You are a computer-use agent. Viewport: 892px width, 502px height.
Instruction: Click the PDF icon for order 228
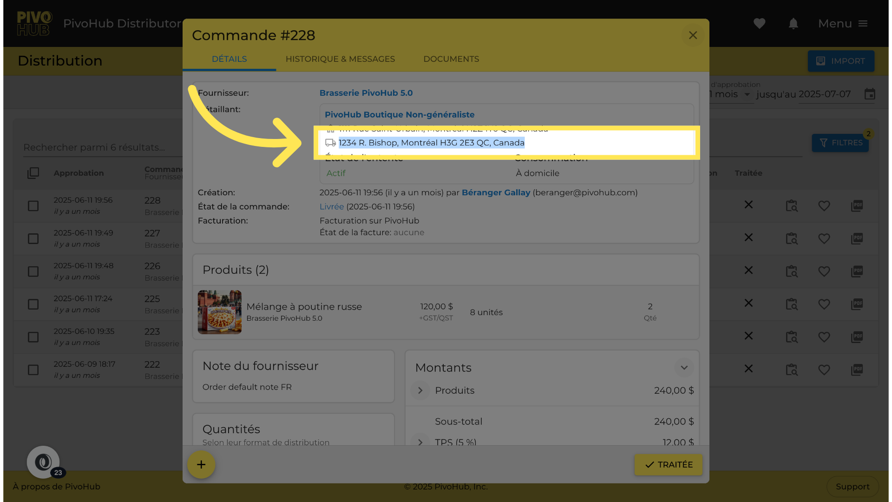click(x=857, y=205)
